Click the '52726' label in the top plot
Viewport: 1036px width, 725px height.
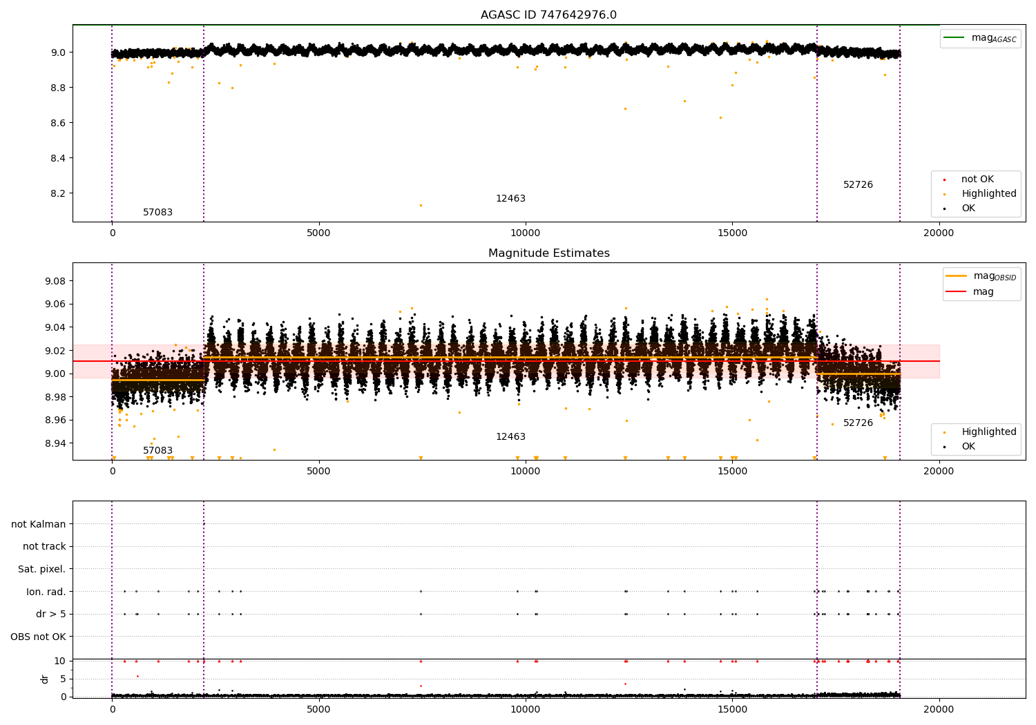[858, 185]
